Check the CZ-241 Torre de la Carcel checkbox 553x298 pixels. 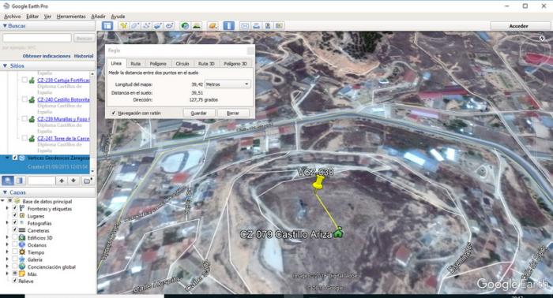pos(24,138)
